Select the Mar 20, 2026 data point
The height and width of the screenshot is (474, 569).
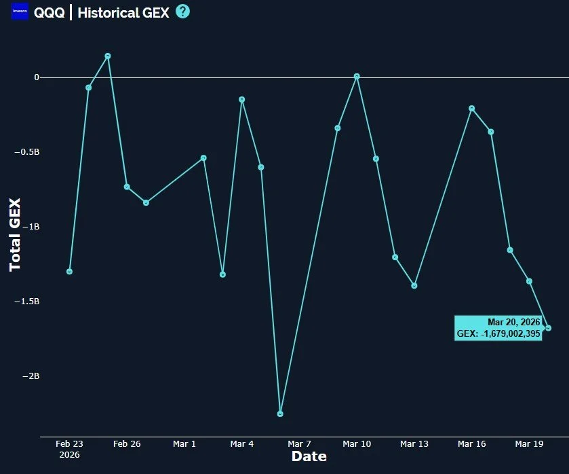pyautogui.click(x=549, y=328)
